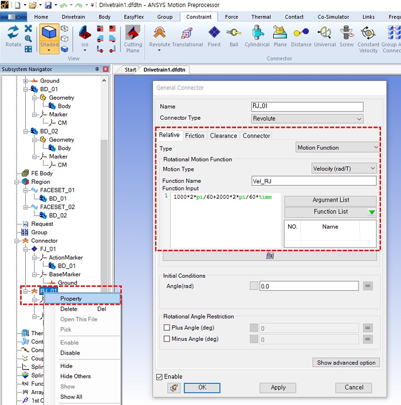Click the Open folder icon in quick access toolbar

tap(33, 5)
